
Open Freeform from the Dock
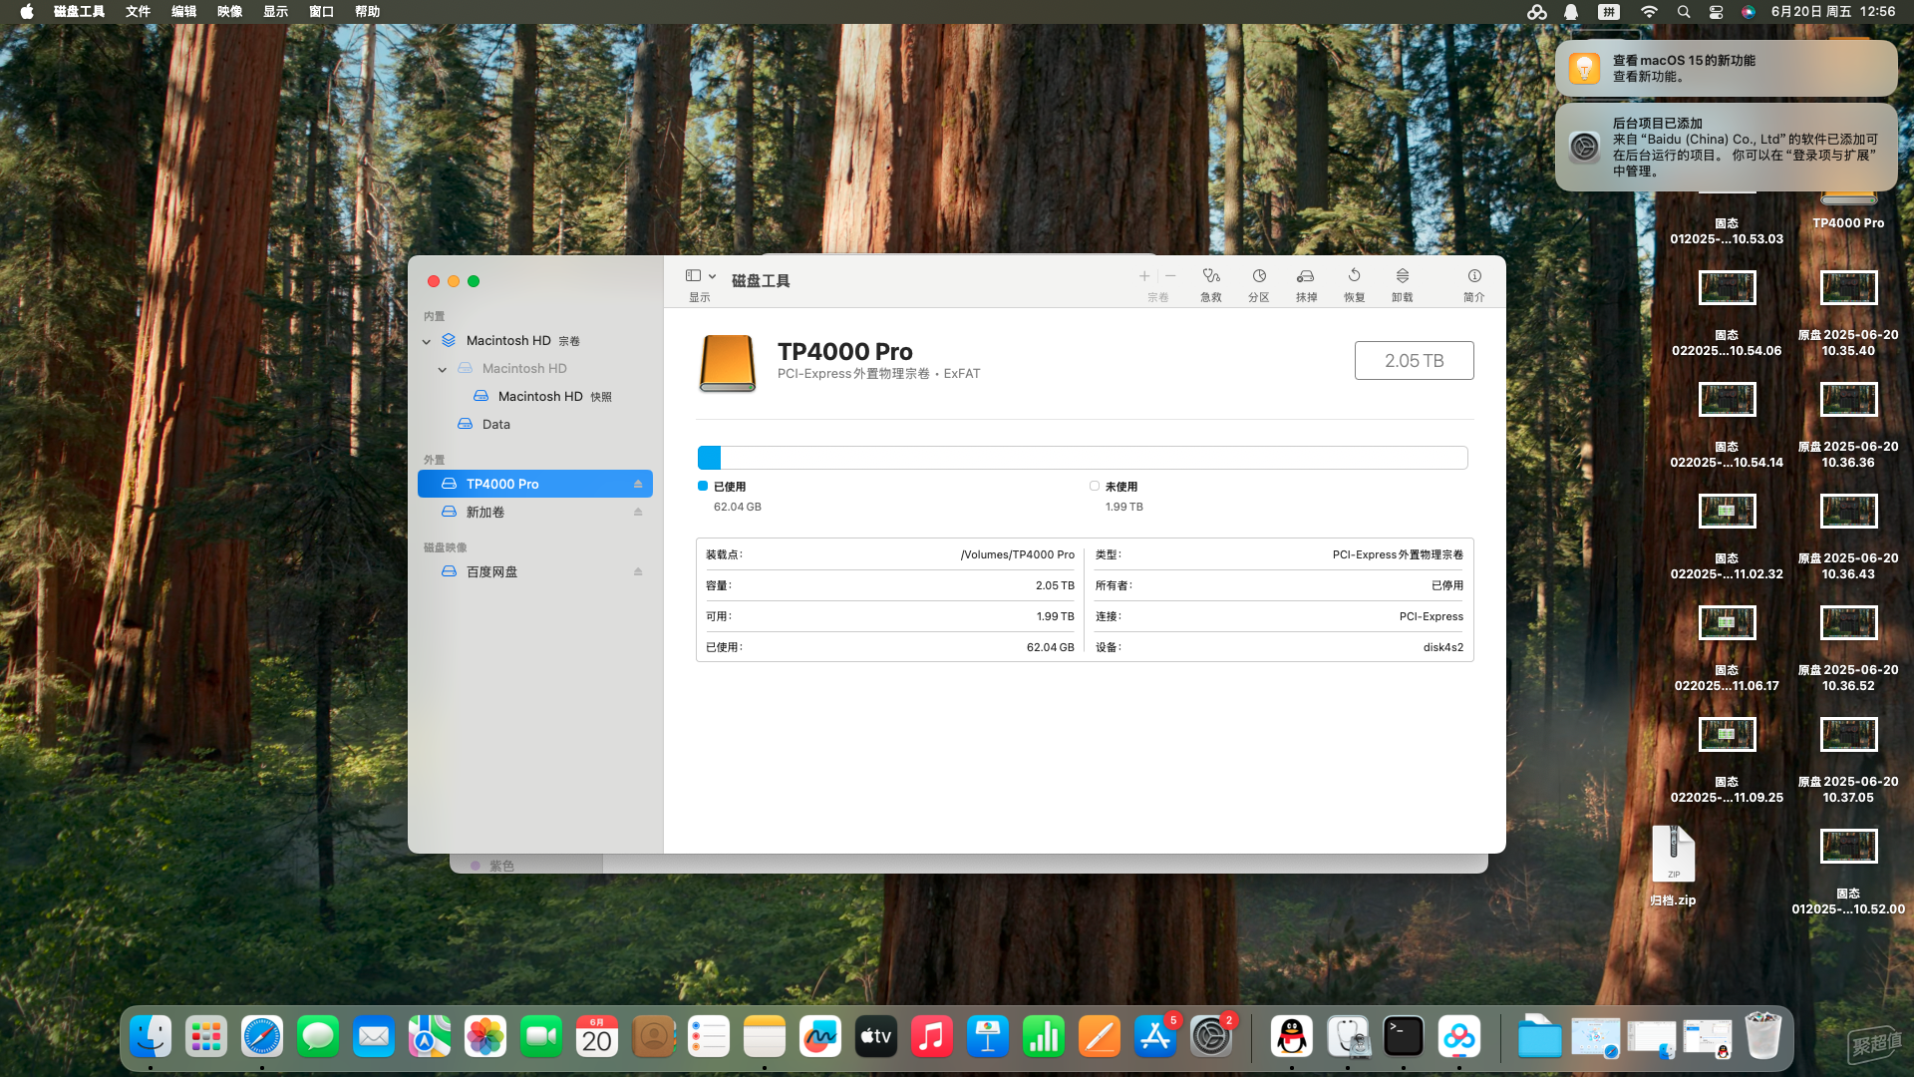pyautogui.click(x=820, y=1037)
